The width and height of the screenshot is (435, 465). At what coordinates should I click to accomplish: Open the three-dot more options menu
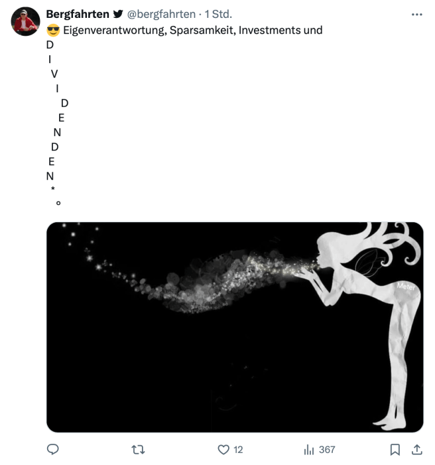[417, 14]
